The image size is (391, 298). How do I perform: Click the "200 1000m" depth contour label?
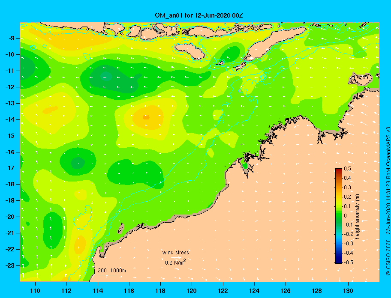(112, 270)
